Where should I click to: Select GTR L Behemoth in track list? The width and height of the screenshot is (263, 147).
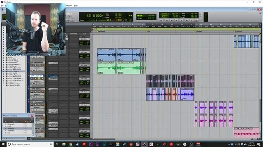pyautogui.click(x=15, y=68)
